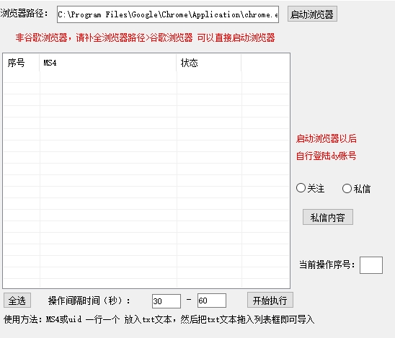
Task: Click the 浏览器路径 label
Action: (25, 14)
